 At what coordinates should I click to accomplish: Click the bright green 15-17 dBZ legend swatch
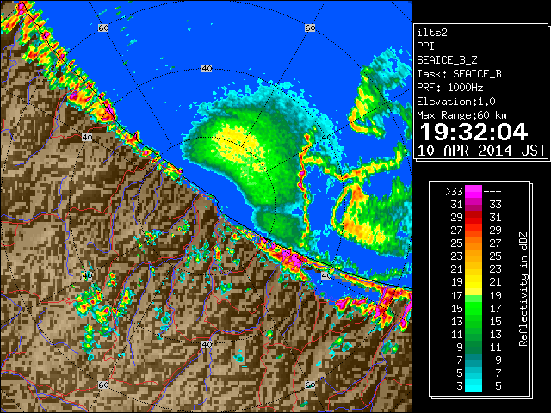click(474, 308)
